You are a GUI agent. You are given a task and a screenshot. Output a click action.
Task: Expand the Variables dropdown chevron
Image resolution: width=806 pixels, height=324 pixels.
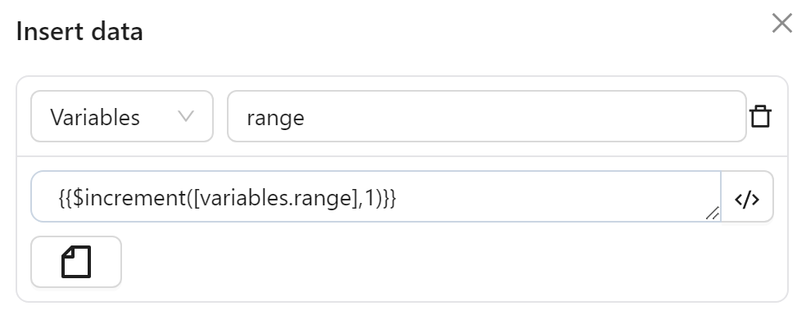click(x=186, y=116)
